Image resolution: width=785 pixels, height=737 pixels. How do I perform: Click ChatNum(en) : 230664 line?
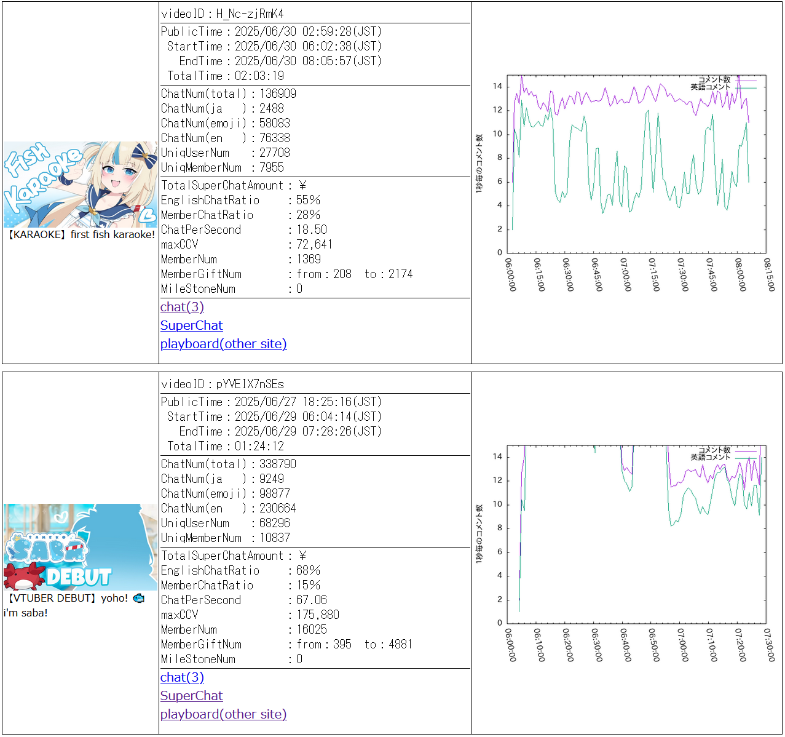pyautogui.click(x=229, y=508)
